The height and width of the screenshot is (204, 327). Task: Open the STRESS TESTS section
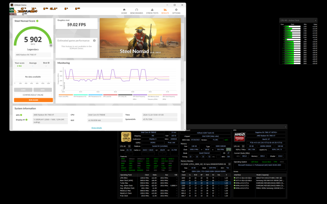[x=152, y=11]
